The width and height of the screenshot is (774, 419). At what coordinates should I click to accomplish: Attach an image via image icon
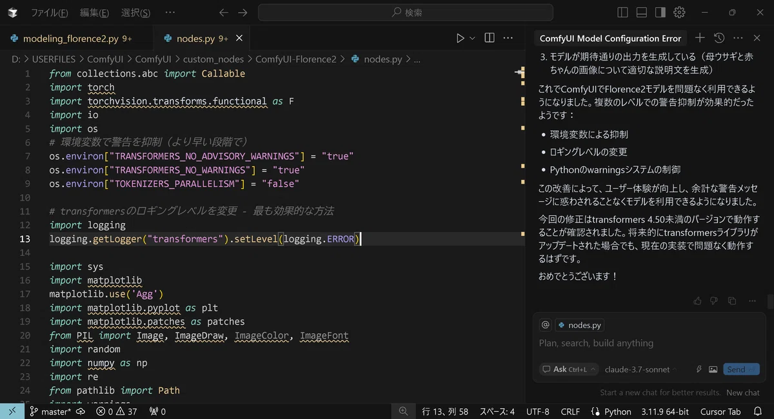(x=713, y=369)
